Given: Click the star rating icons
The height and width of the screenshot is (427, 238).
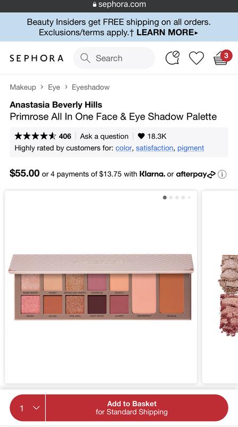Looking at the screenshot, I should (x=35, y=136).
